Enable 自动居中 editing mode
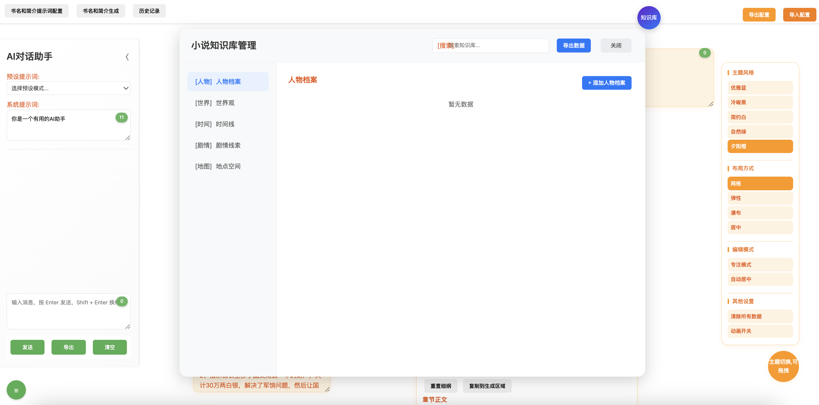 760,279
